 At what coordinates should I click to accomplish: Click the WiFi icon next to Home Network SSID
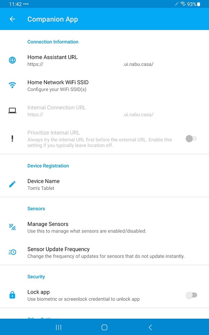12,85
